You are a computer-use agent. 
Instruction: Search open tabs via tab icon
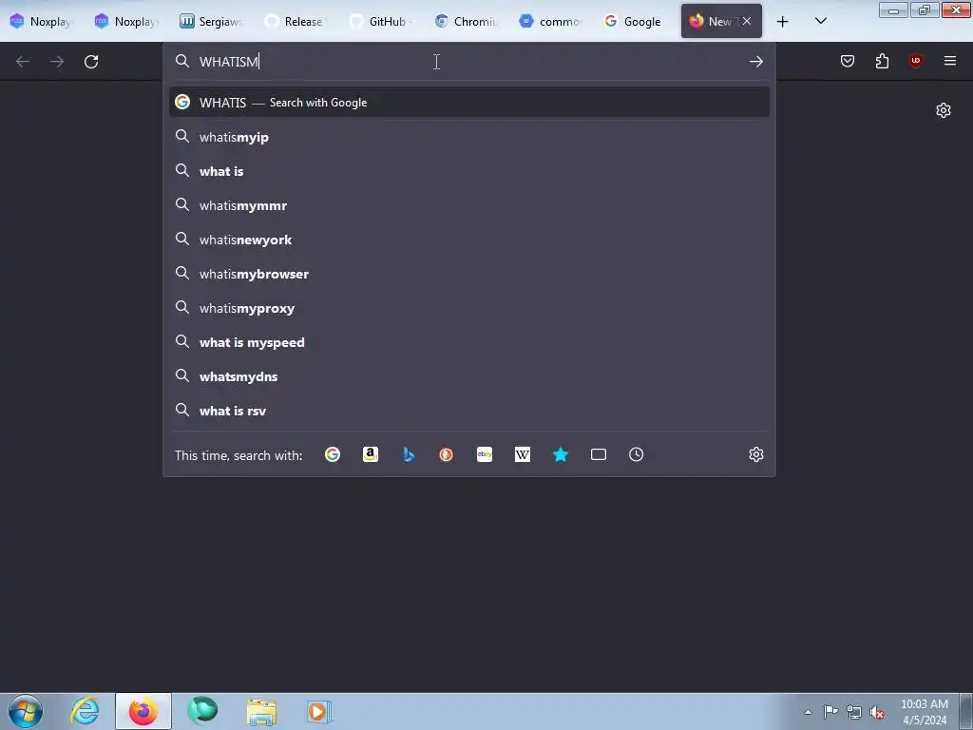[599, 455]
